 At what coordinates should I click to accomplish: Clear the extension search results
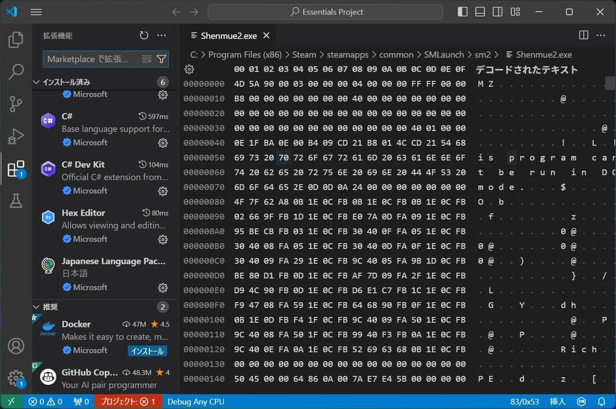[147, 59]
